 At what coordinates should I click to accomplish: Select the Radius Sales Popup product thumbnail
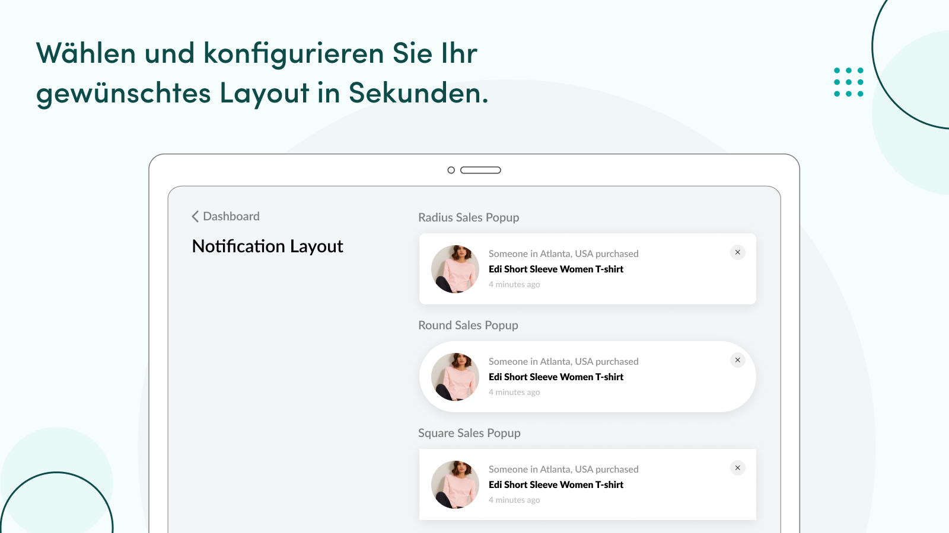tap(455, 269)
